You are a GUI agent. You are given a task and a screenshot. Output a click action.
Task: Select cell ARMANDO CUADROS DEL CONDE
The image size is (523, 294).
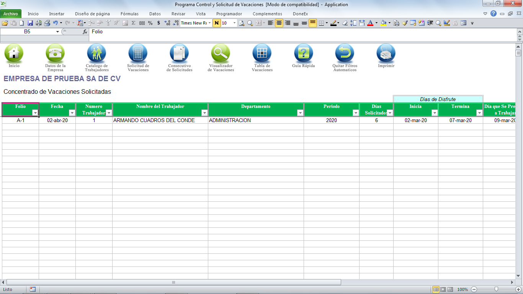coord(160,120)
